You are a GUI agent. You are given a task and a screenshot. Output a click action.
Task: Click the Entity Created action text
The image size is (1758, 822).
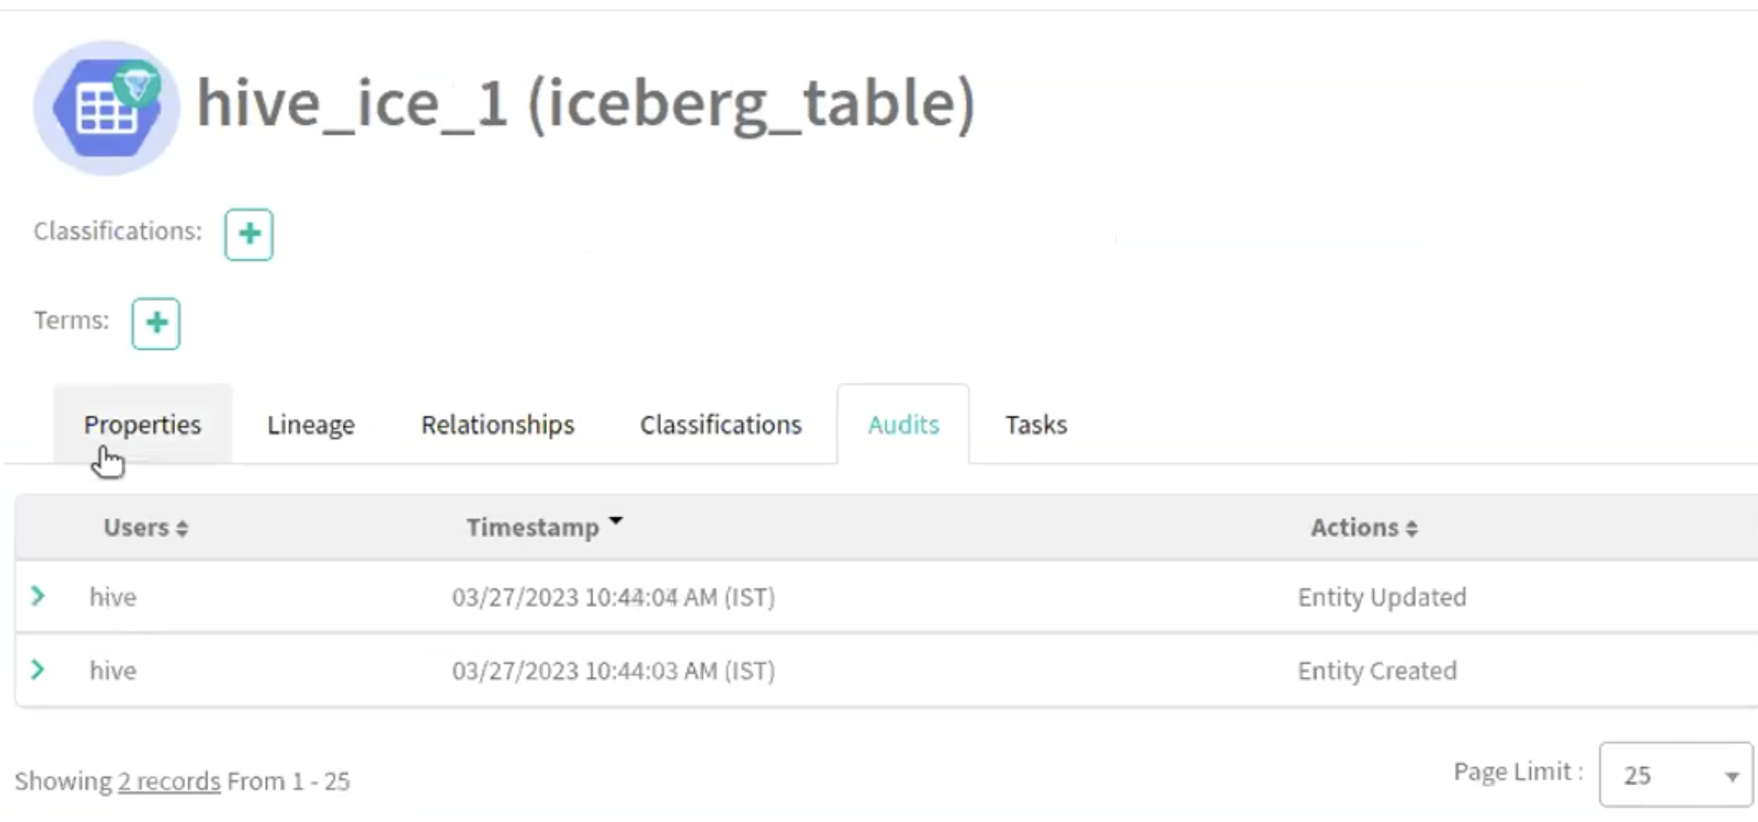coord(1377,670)
